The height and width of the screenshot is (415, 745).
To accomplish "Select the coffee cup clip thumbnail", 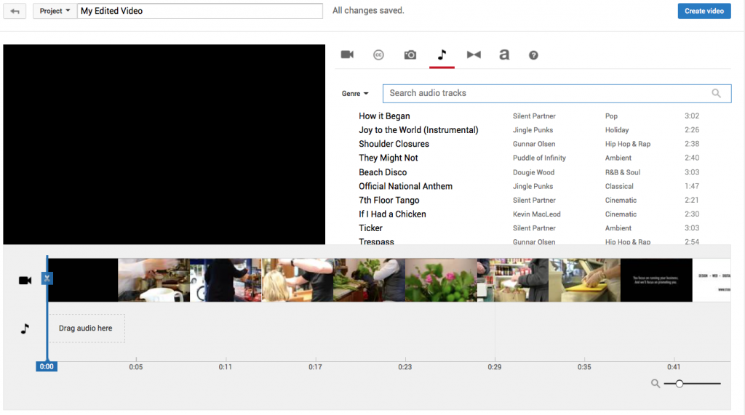I will click(x=154, y=280).
